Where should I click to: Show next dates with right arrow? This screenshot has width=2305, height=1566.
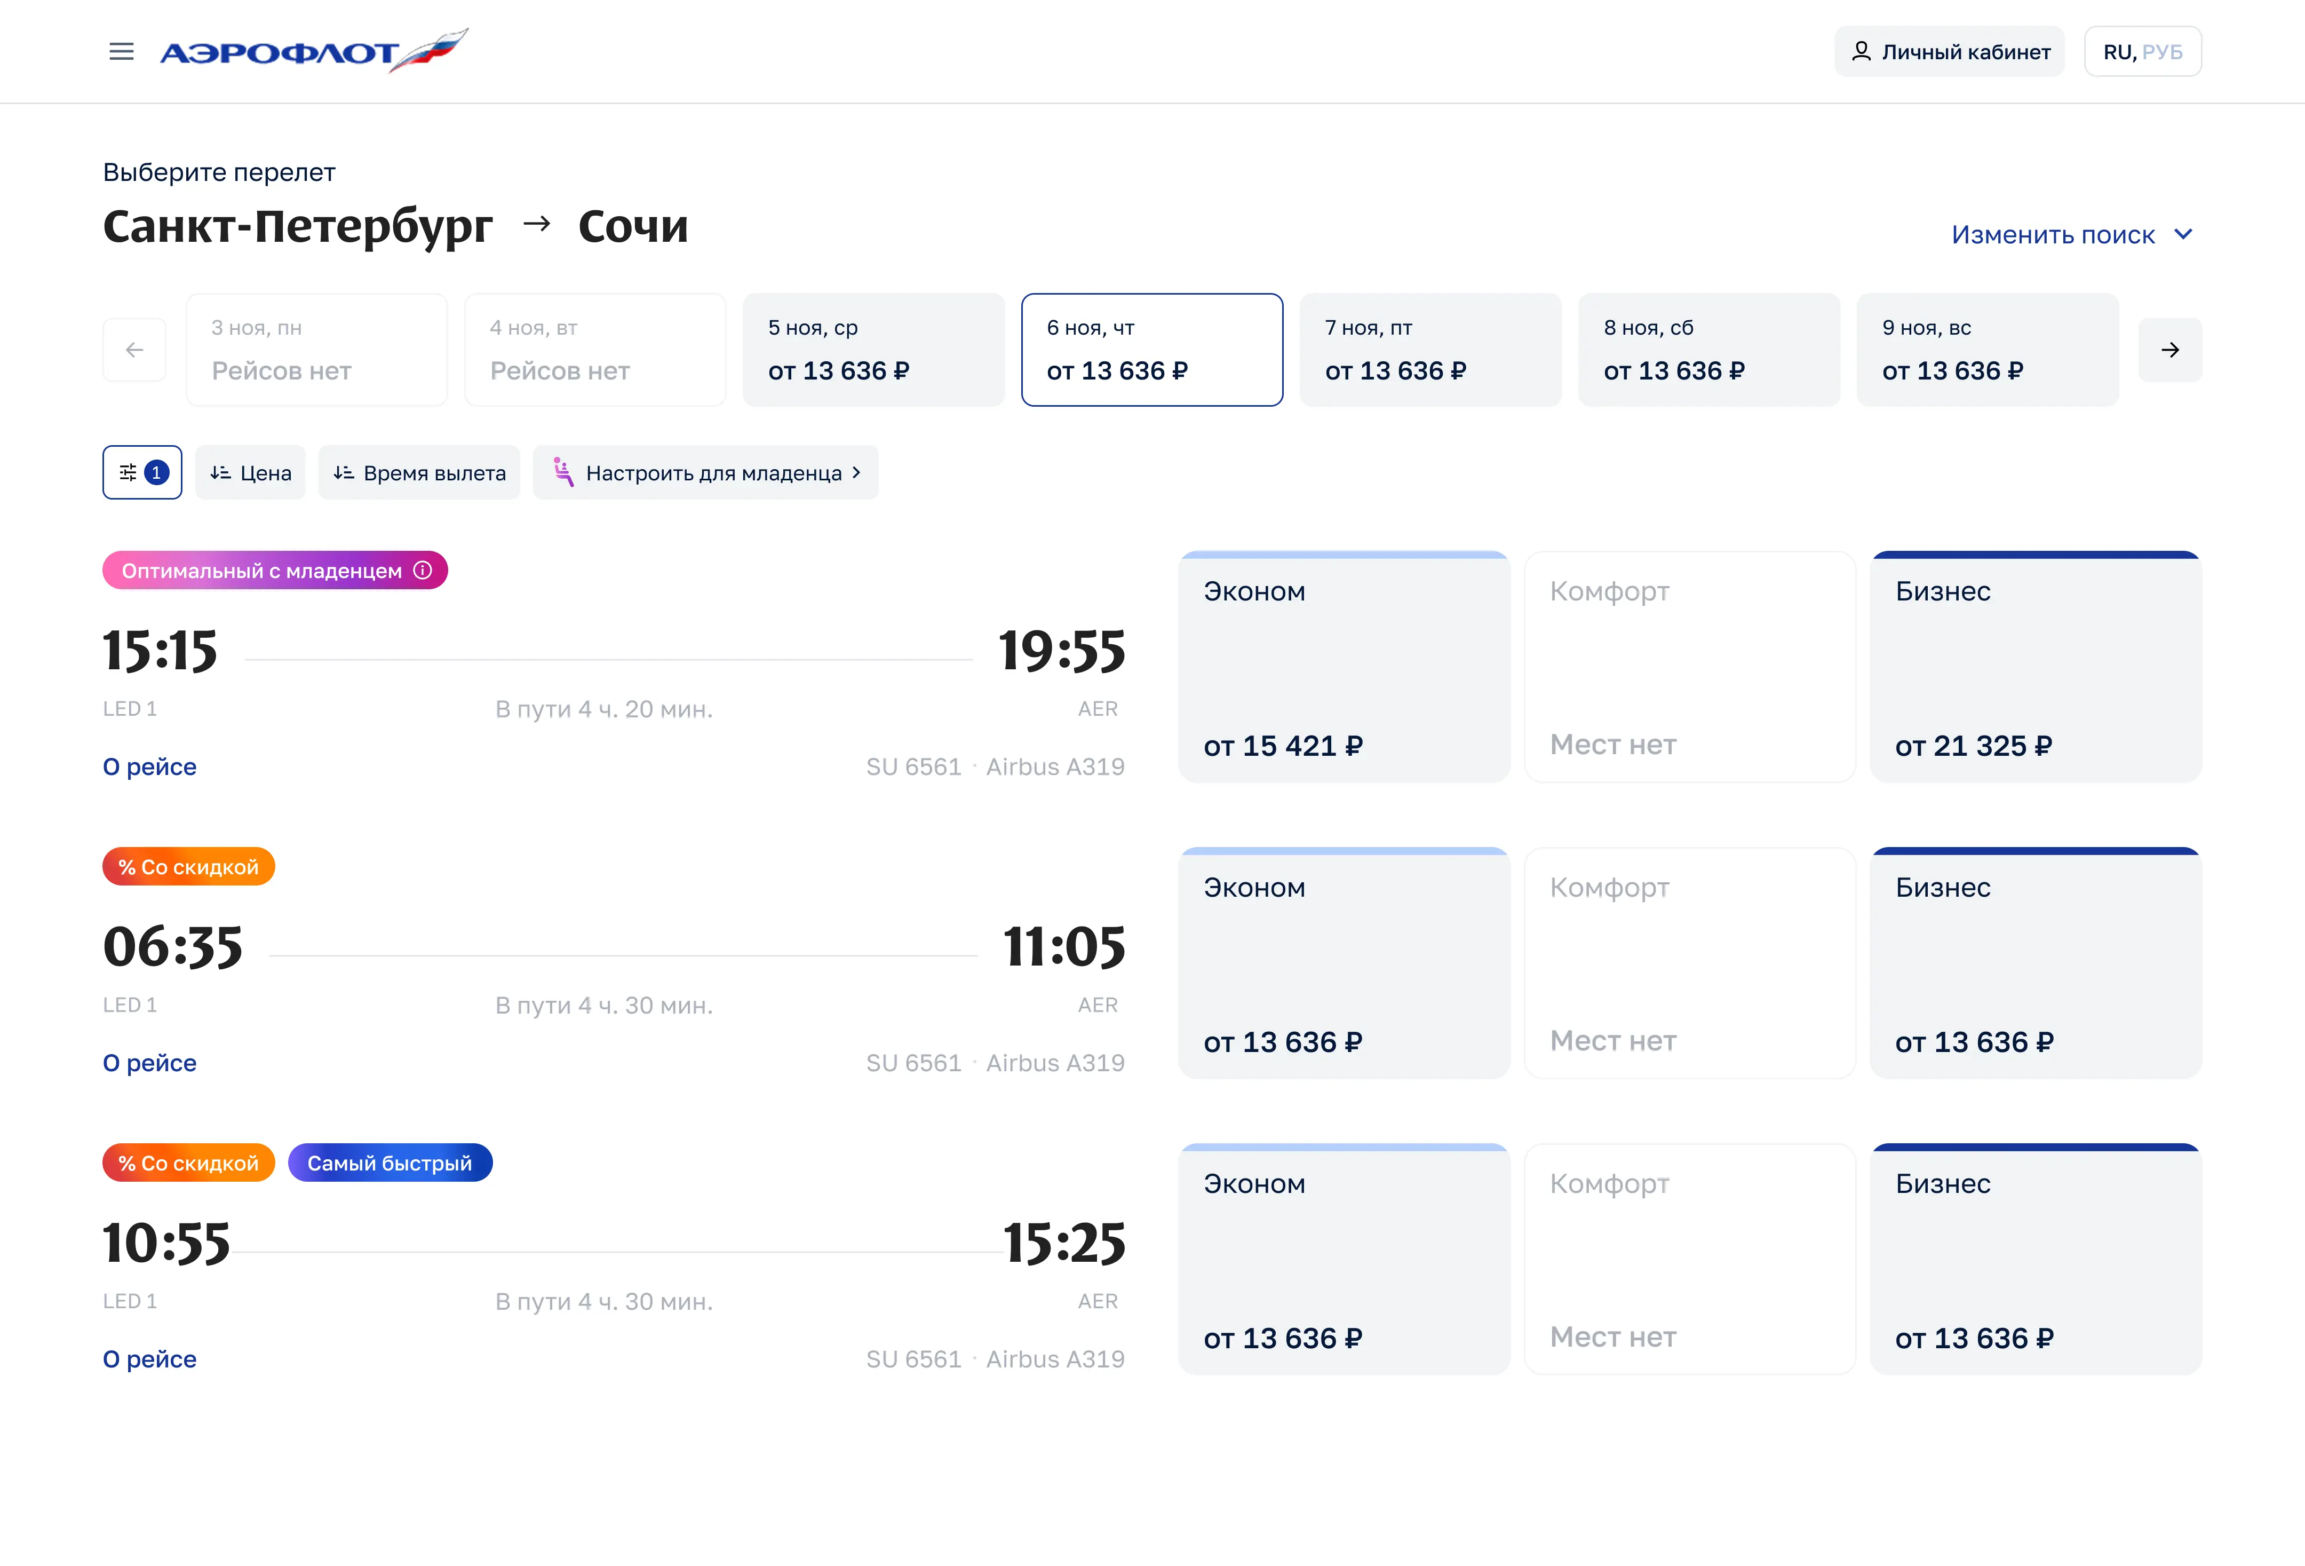pyautogui.click(x=2170, y=349)
